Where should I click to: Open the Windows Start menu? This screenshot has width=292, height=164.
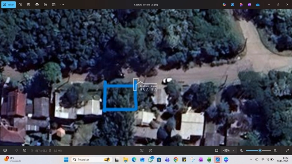[66, 160]
